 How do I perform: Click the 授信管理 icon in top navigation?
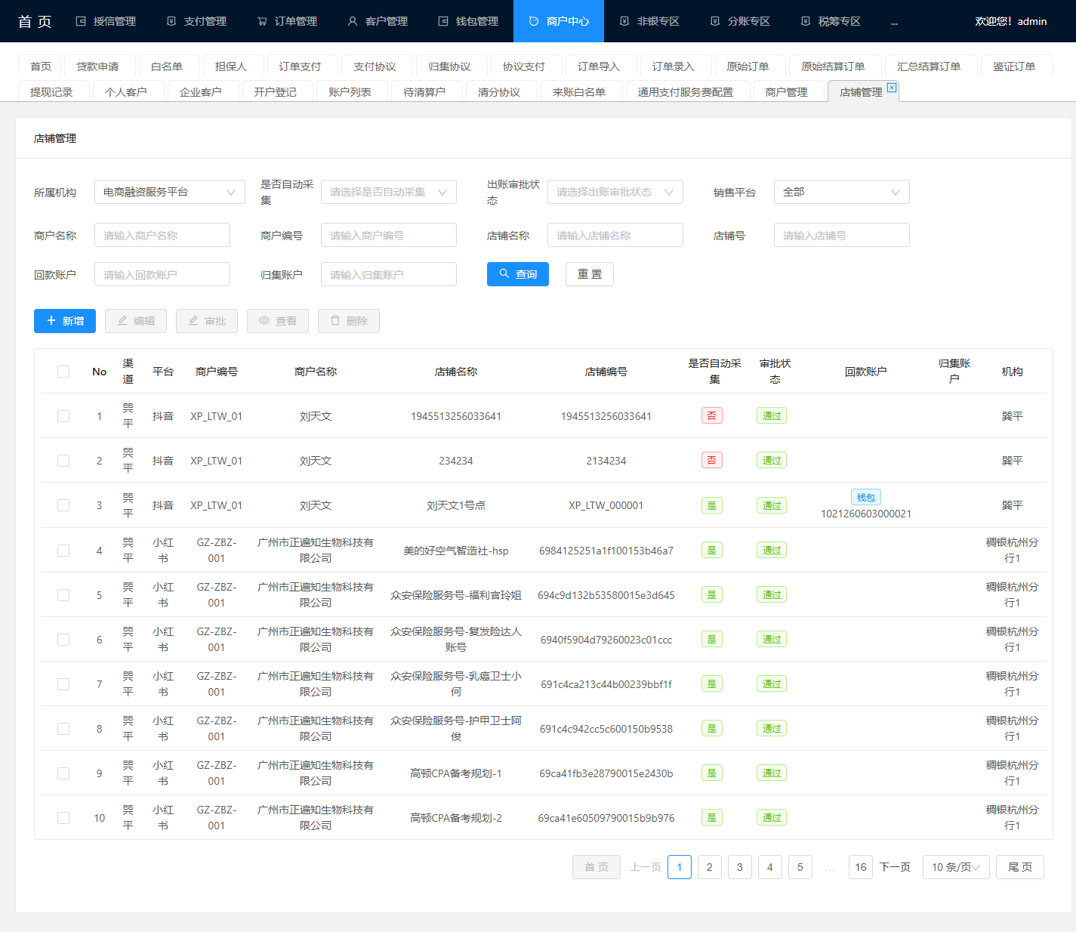[81, 21]
